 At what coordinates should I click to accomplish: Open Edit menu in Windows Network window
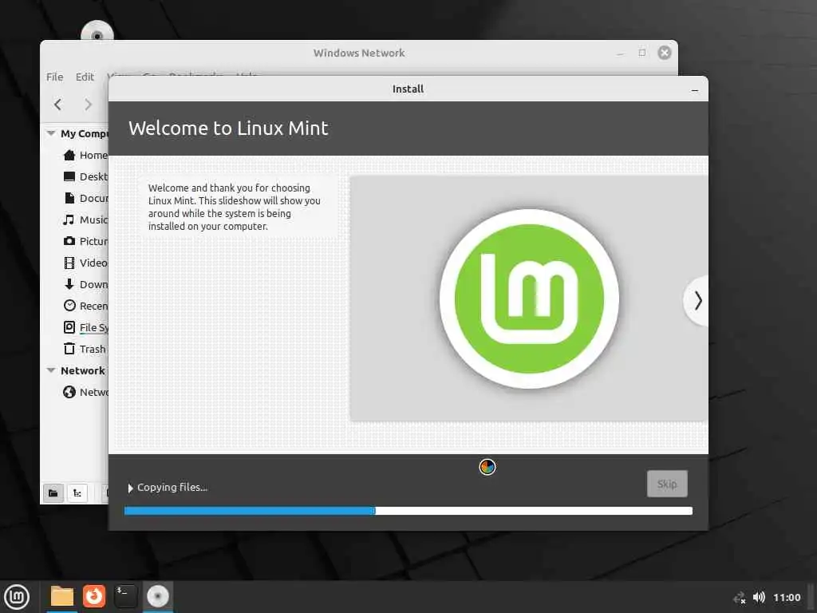[x=85, y=77]
